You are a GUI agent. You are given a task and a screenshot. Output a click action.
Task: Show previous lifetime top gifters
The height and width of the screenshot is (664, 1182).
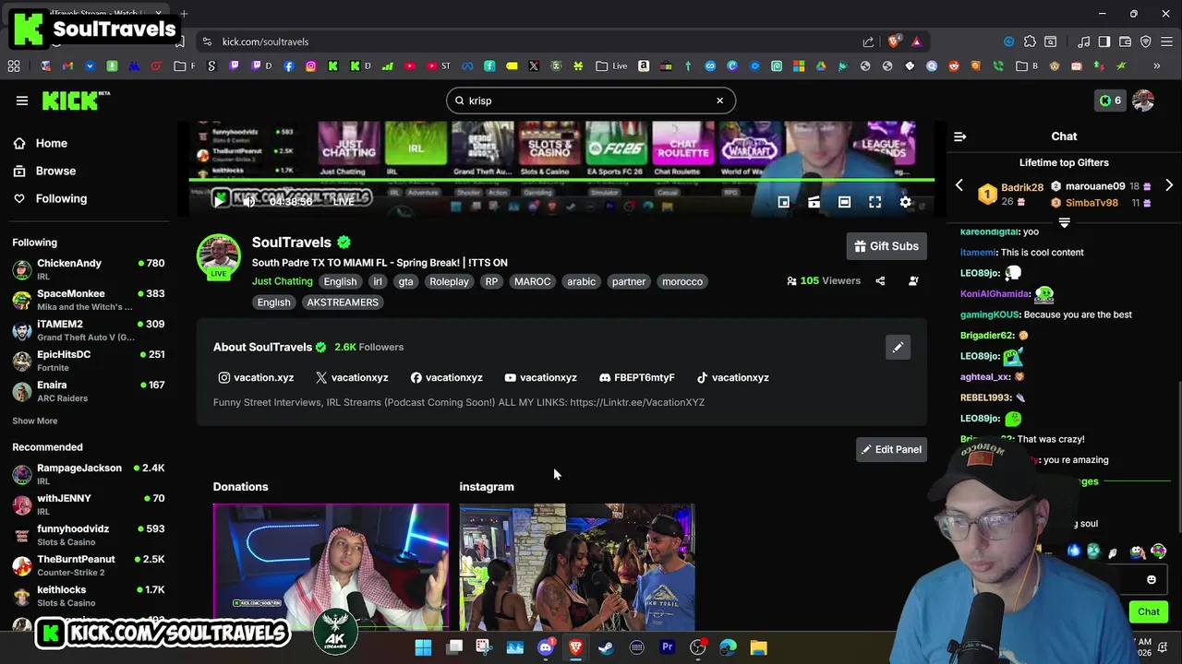pos(959,185)
